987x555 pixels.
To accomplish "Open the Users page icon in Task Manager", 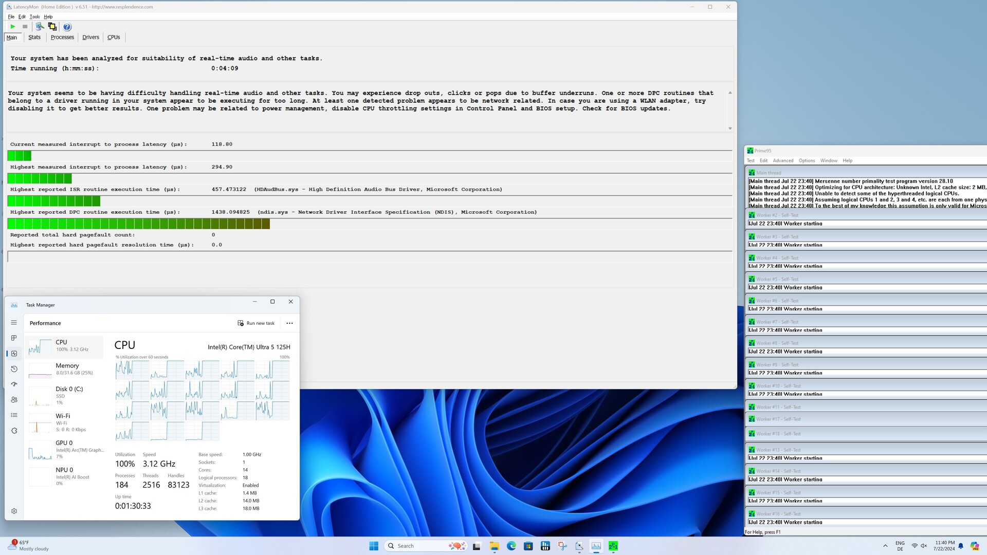I will point(14,400).
